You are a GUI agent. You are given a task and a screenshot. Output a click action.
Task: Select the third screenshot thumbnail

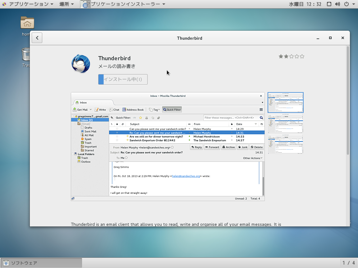point(286,144)
